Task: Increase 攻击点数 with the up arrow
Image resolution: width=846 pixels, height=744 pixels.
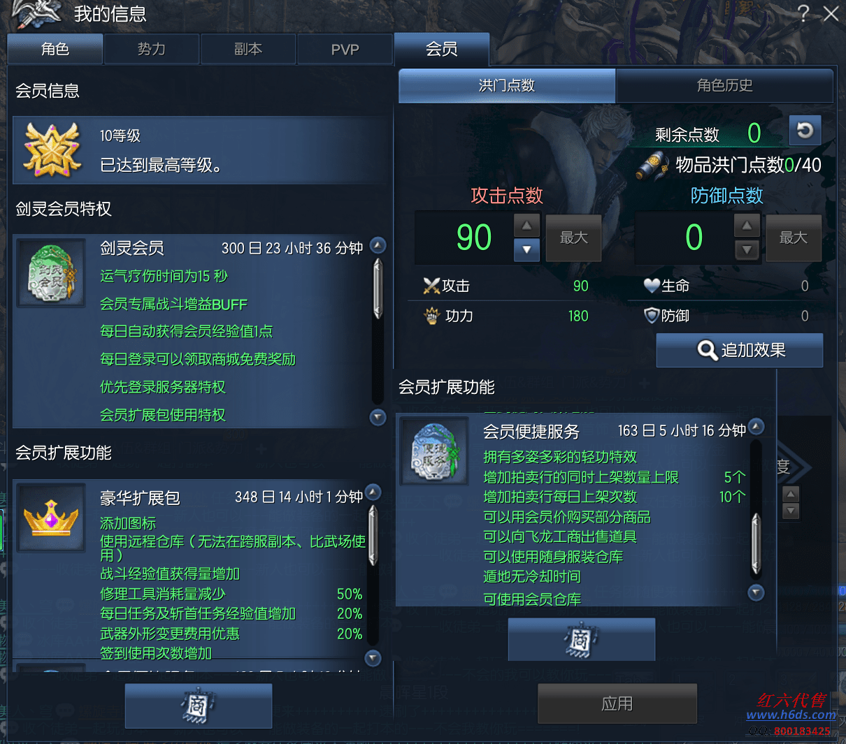Action: [526, 226]
